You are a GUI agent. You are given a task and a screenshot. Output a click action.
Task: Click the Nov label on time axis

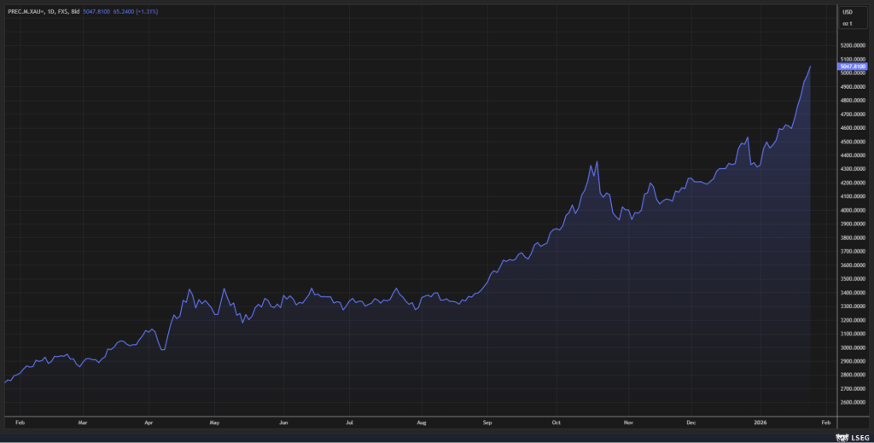(627, 422)
